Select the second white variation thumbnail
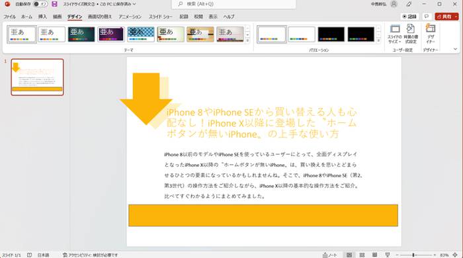Viewport: 463px width, 258px height. click(x=302, y=34)
